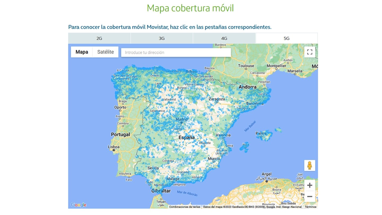Click the Mar de Alborán label
382x215 pixels.
(x=187, y=193)
